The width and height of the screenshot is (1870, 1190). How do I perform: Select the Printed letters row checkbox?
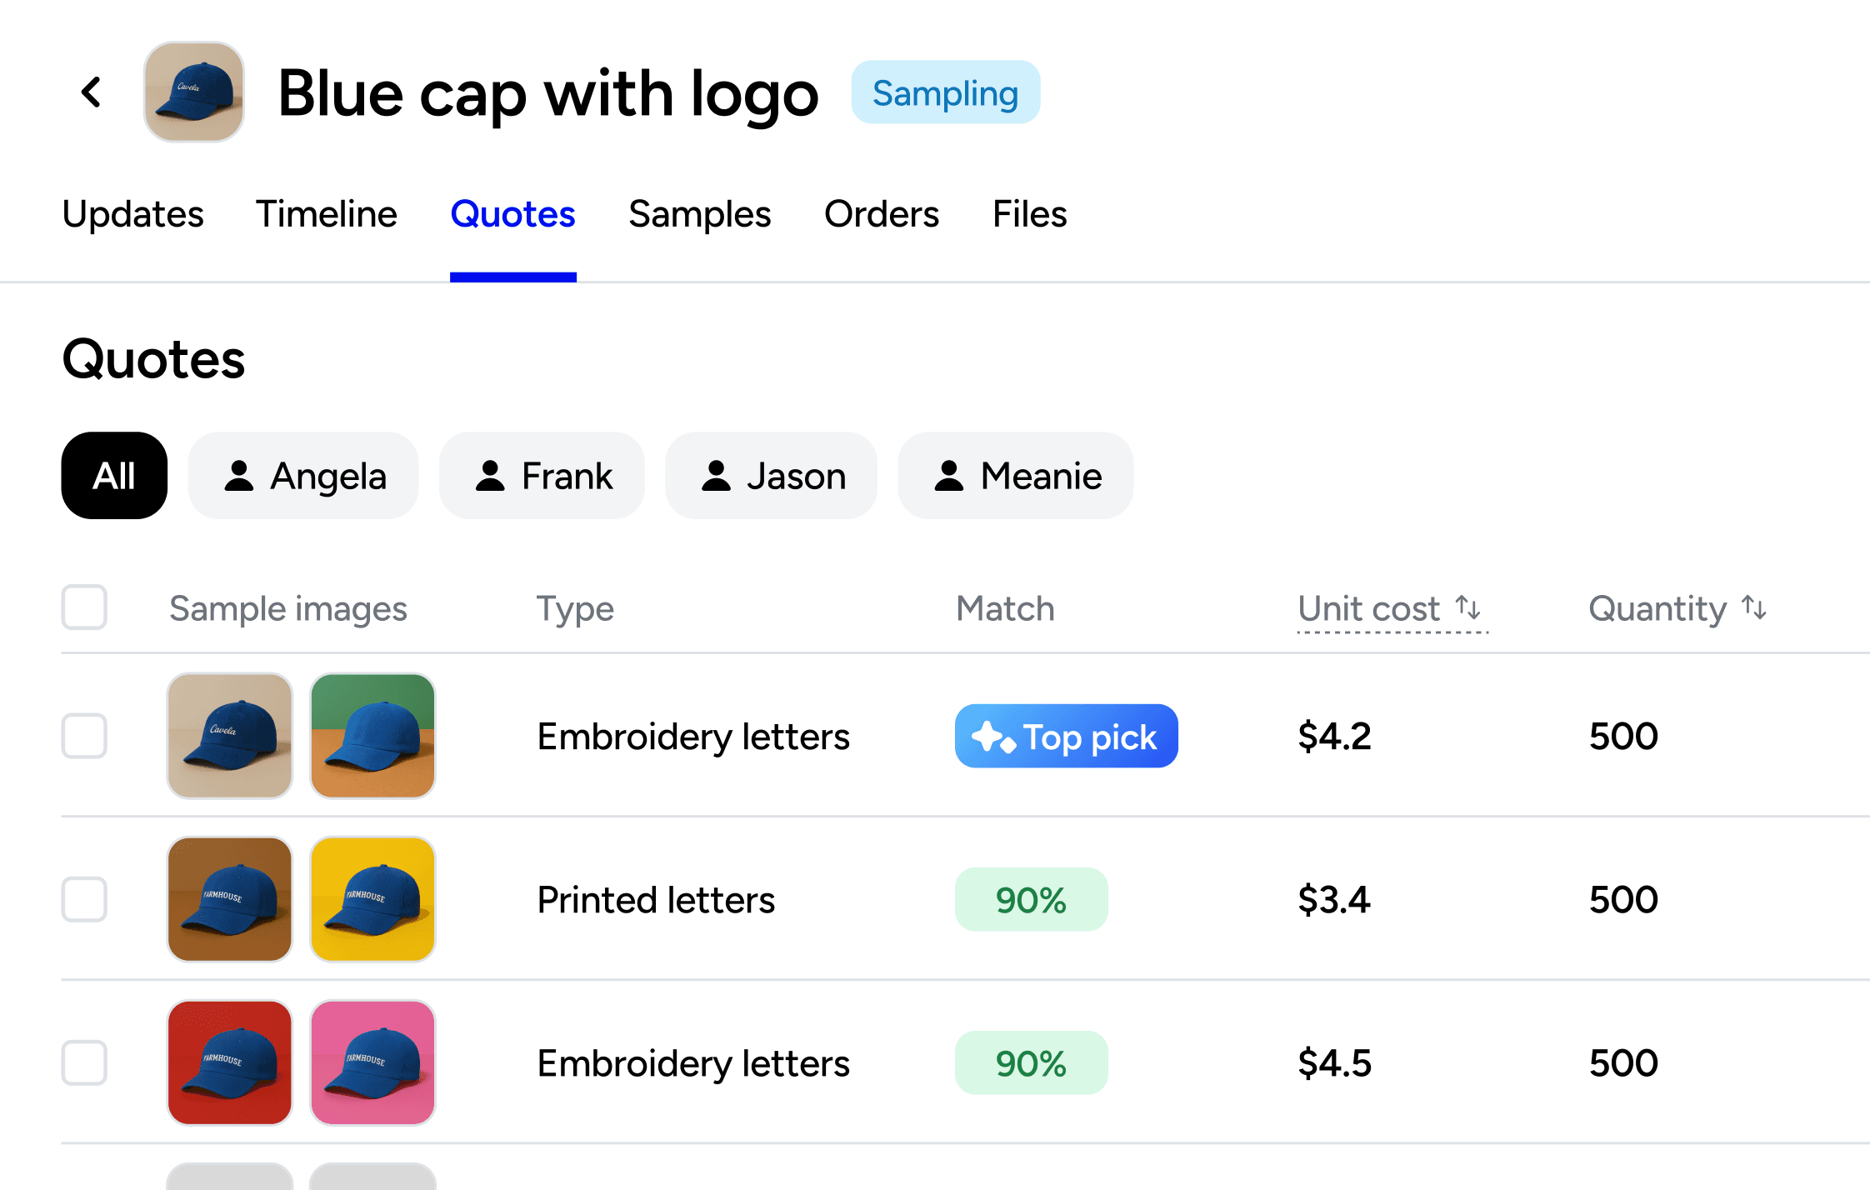84,899
